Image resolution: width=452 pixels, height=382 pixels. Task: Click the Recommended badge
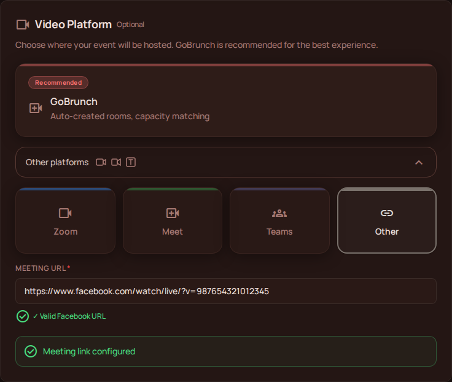click(x=58, y=83)
